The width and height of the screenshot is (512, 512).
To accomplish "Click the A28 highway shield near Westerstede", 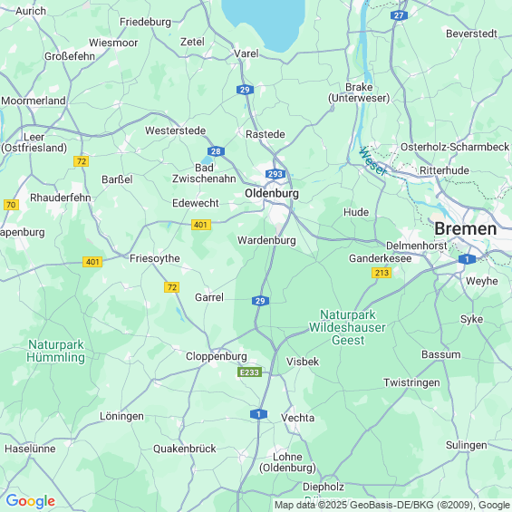I will tap(216, 151).
